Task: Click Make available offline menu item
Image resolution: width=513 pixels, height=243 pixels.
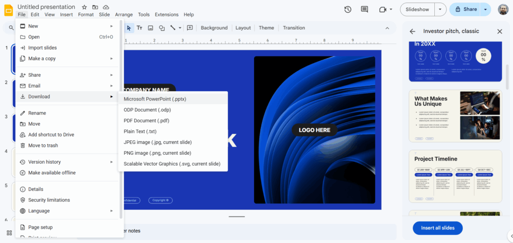Action: (52, 173)
